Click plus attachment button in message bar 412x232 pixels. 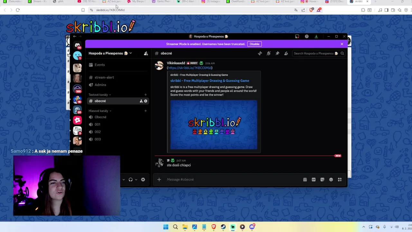pos(159,179)
